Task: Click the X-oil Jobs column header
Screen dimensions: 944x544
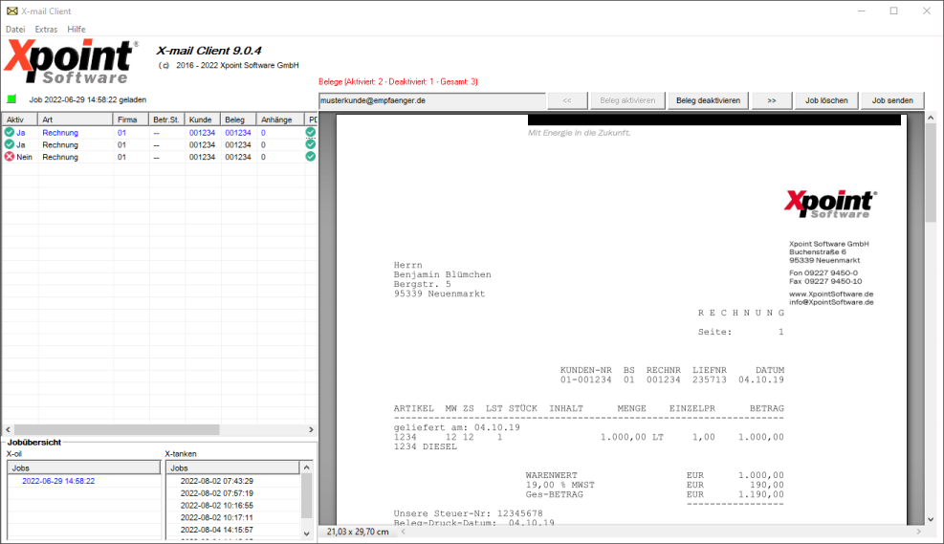Action: click(83, 468)
